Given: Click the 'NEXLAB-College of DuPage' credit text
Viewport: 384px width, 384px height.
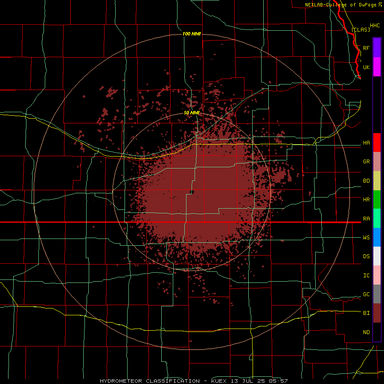Looking at the screenshot, I should pyautogui.click(x=340, y=5).
